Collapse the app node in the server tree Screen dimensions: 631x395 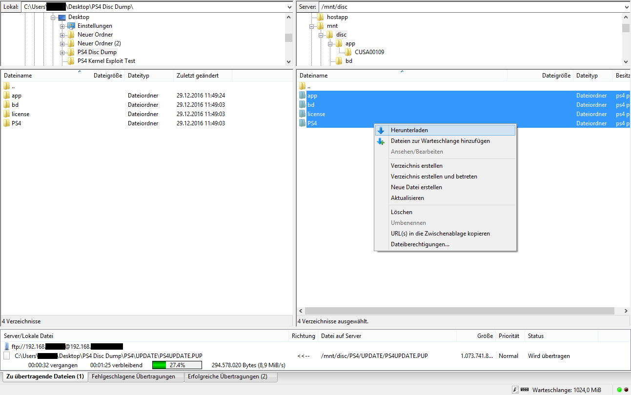[x=330, y=43]
